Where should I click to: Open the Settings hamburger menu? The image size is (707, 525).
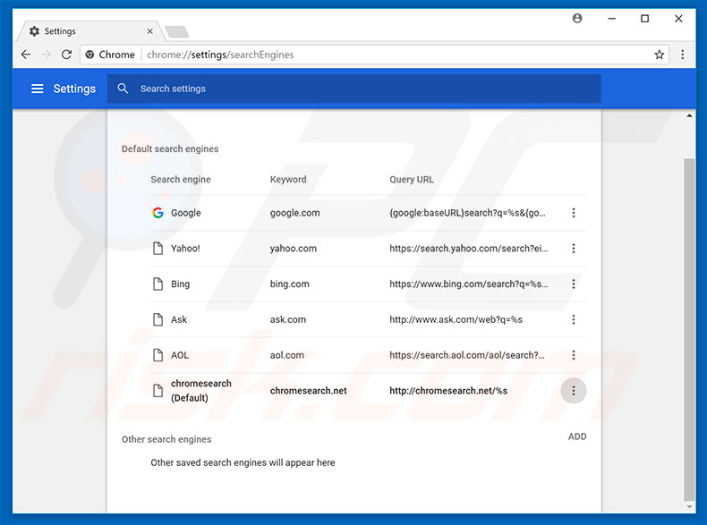(x=37, y=89)
